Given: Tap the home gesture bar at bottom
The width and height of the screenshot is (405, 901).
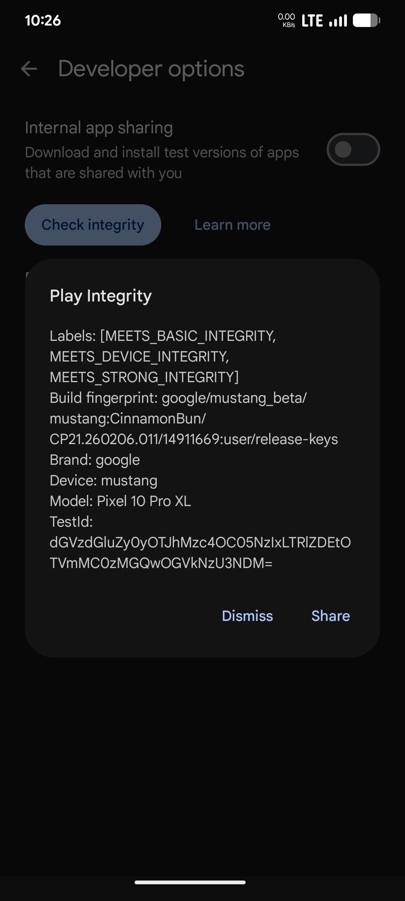Looking at the screenshot, I should pos(190,882).
